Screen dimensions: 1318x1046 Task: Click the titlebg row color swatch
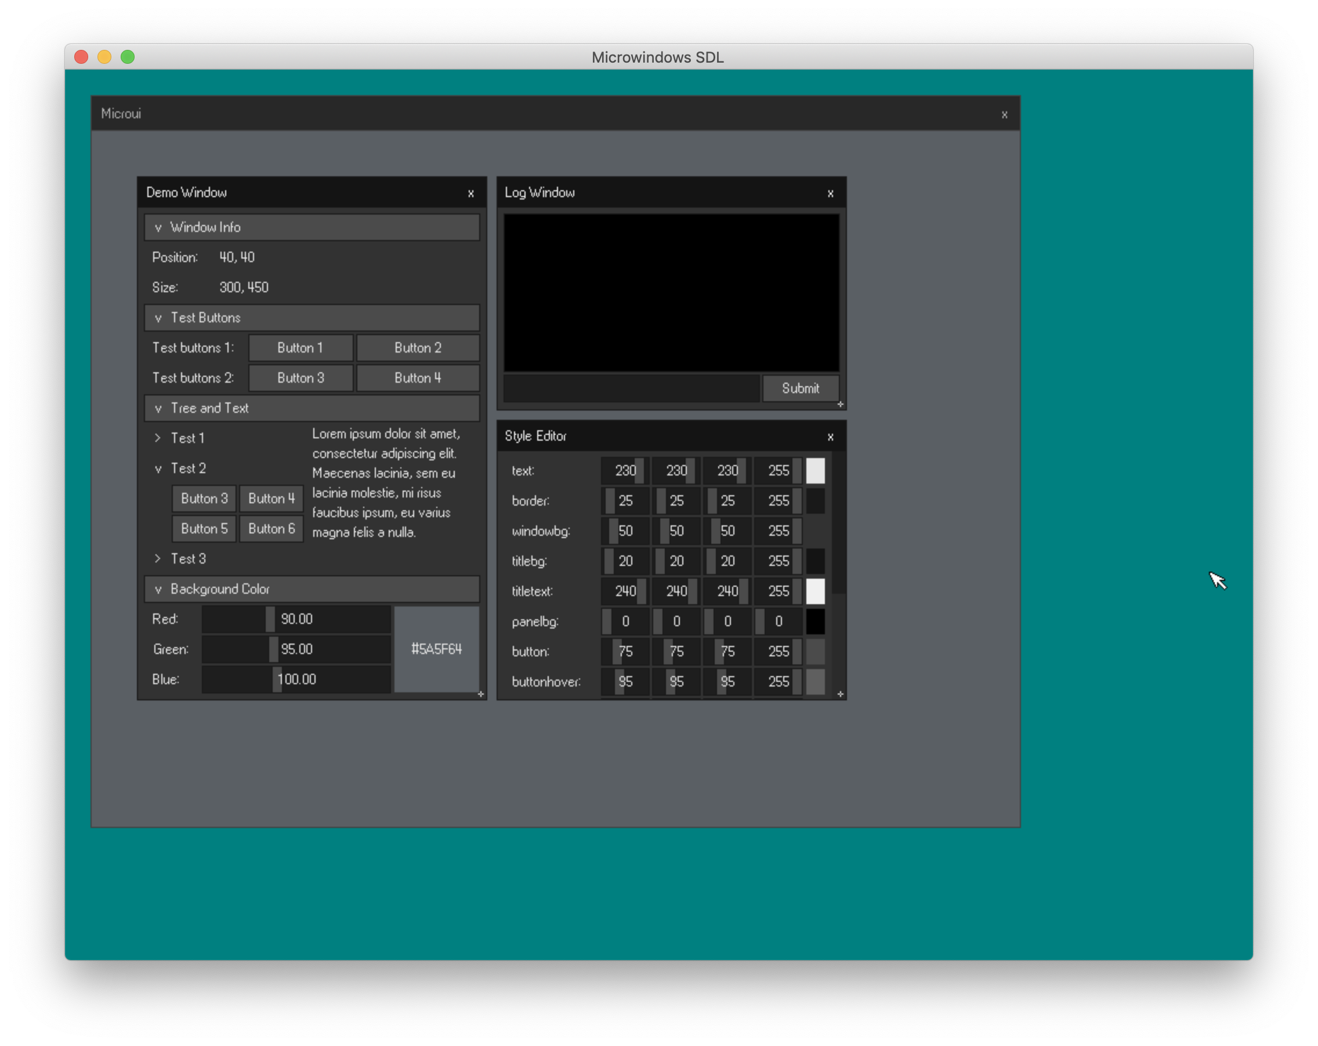tap(815, 561)
